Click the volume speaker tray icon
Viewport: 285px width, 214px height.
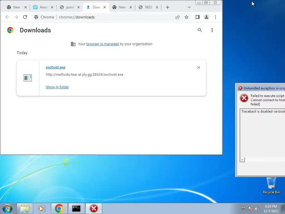pos(257,209)
